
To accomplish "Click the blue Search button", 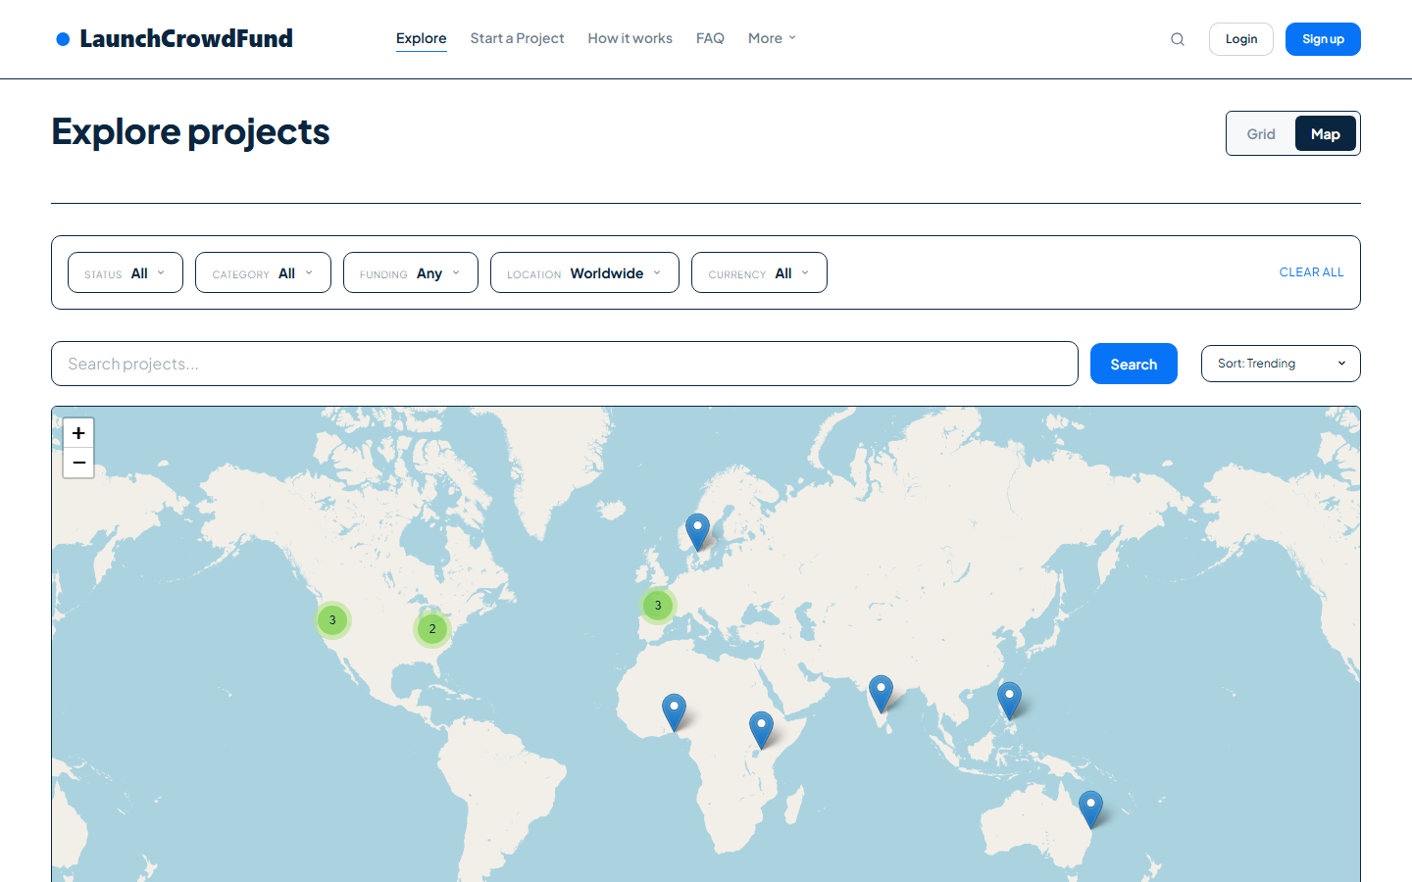I will point(1134,364).
